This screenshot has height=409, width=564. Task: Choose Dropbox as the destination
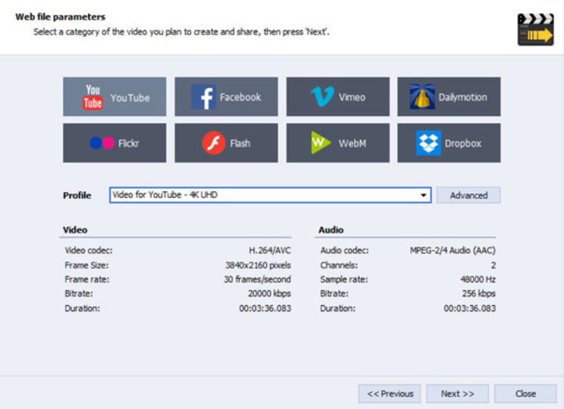449,142
